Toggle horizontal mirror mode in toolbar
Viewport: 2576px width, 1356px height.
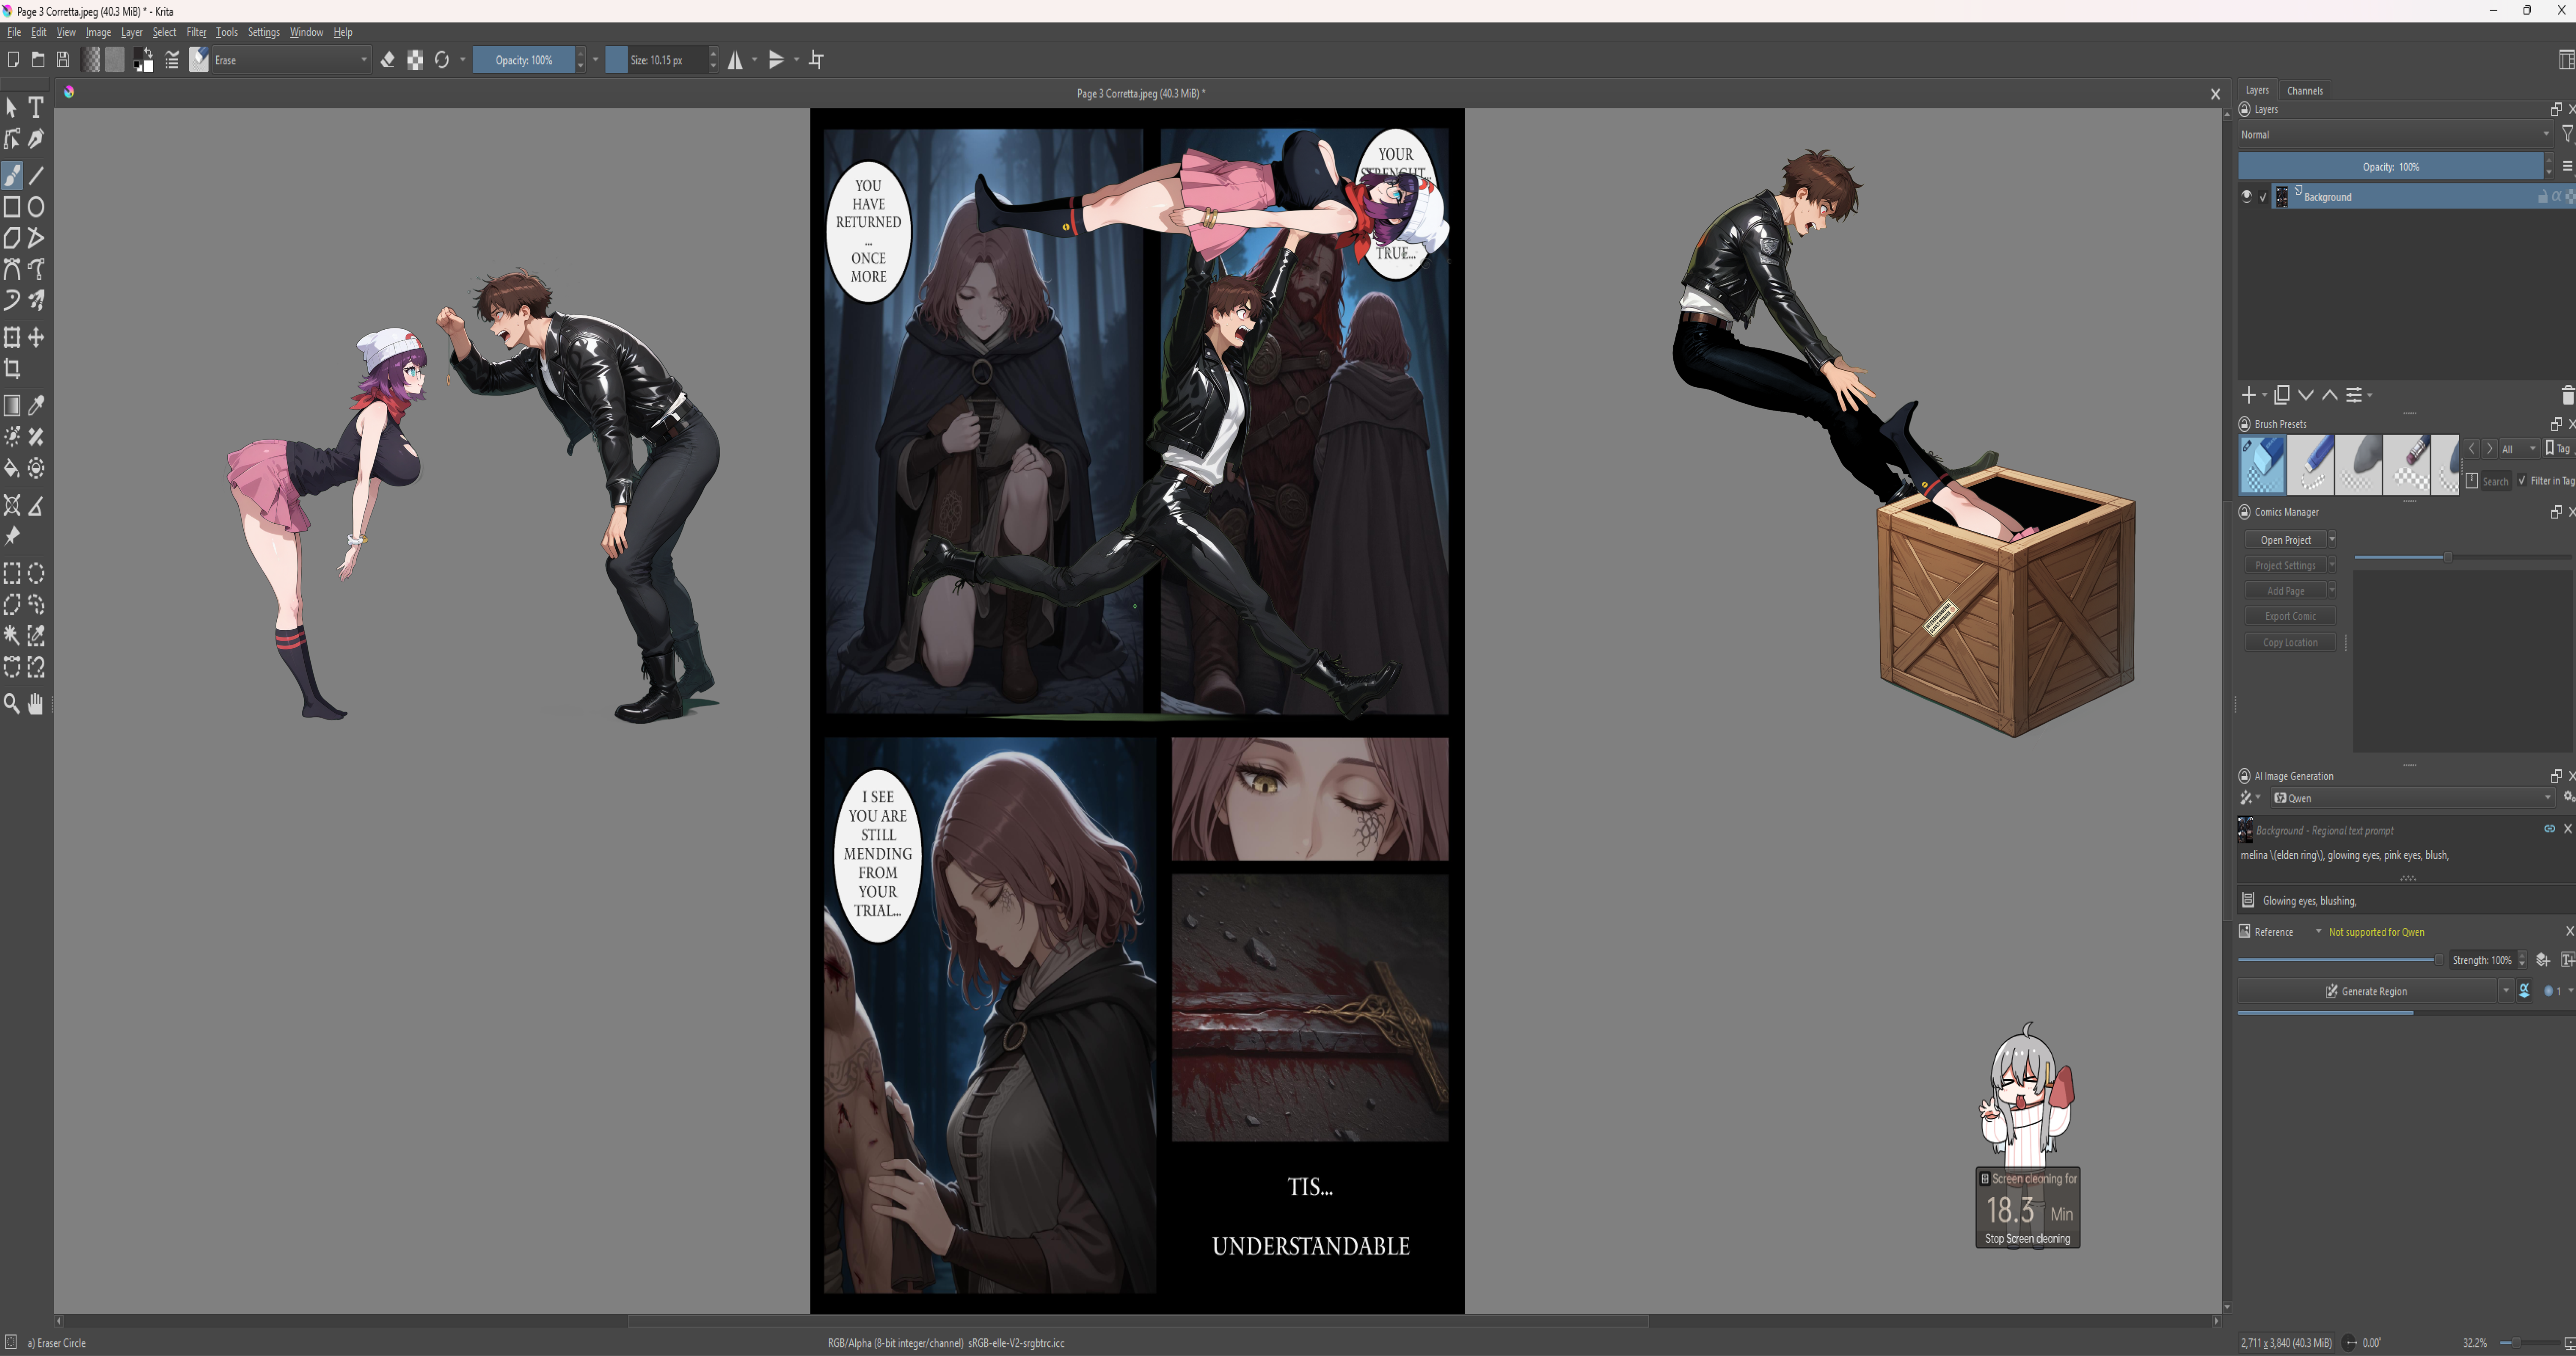pos(736,60)
